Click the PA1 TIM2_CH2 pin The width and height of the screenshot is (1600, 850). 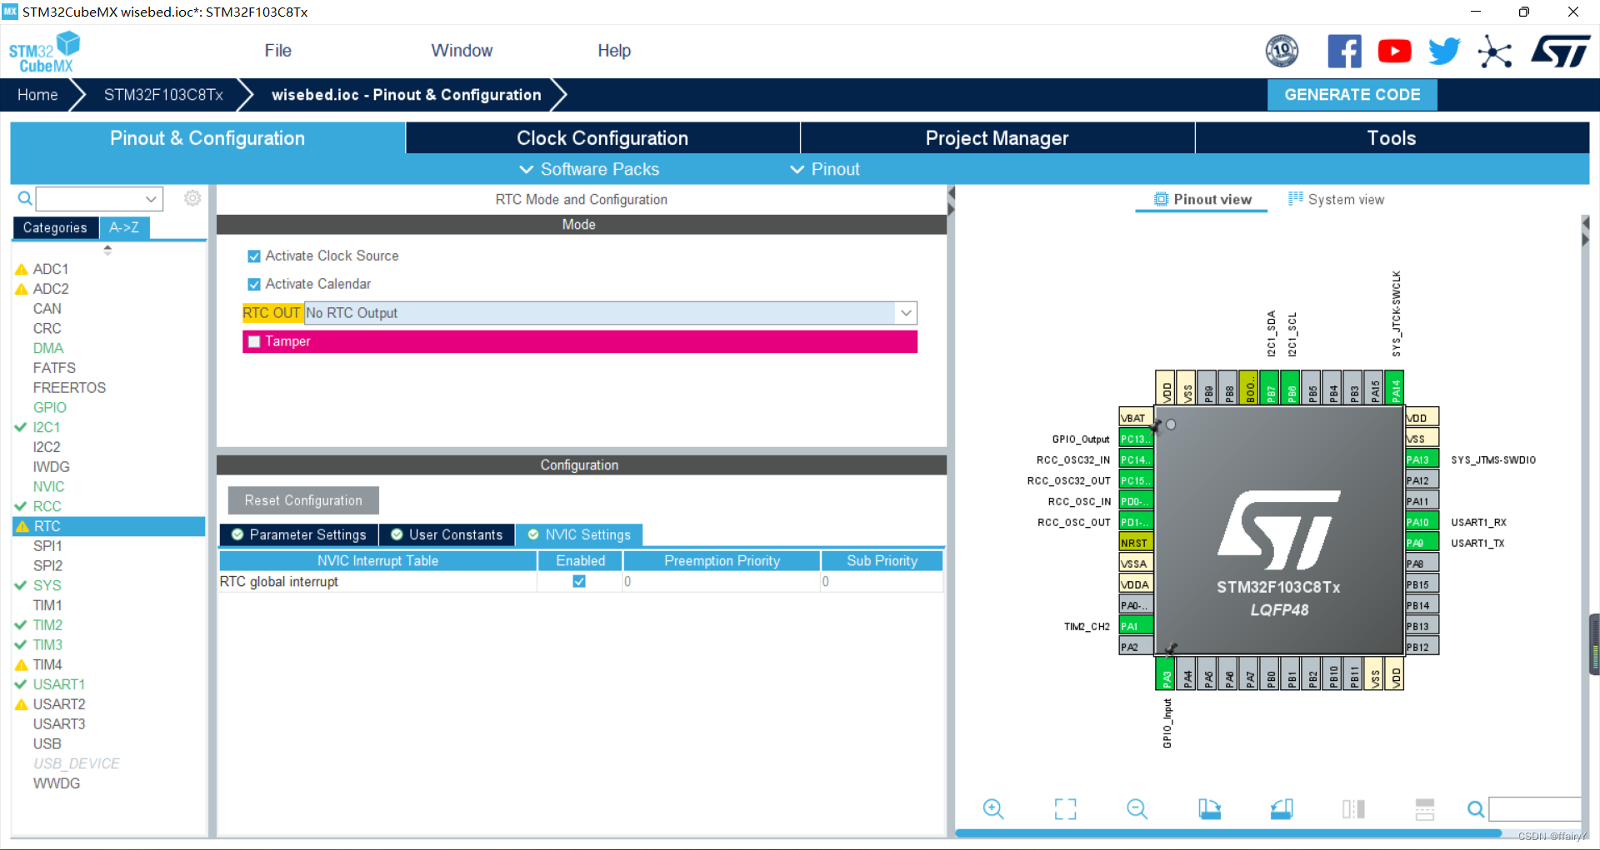tap(1135, 626)
